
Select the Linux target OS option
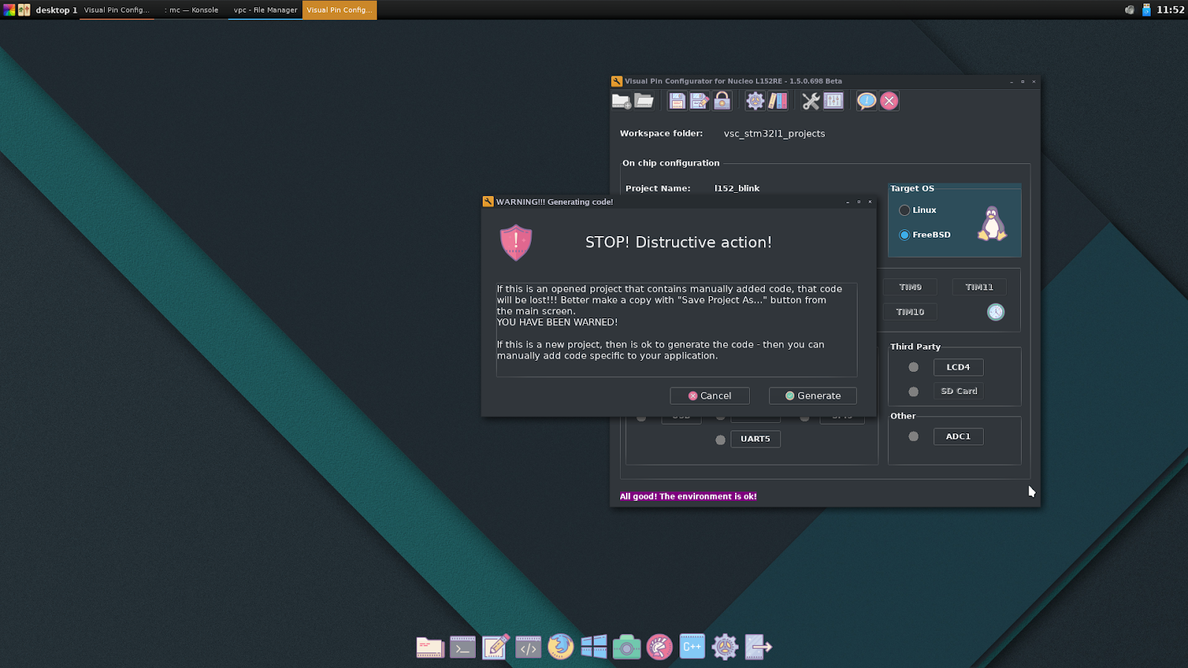(904, 210)
